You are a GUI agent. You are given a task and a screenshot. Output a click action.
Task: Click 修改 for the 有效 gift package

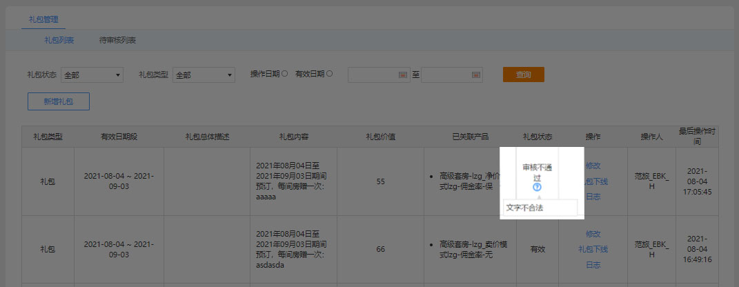coord(593,234)
